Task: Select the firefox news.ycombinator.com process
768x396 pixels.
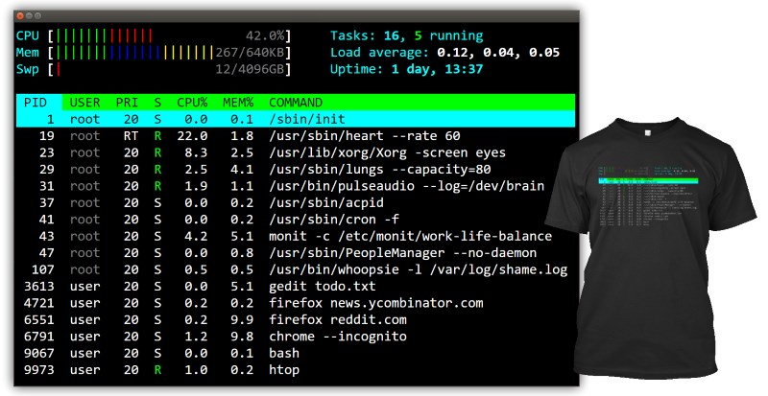Action: (296, 302)
